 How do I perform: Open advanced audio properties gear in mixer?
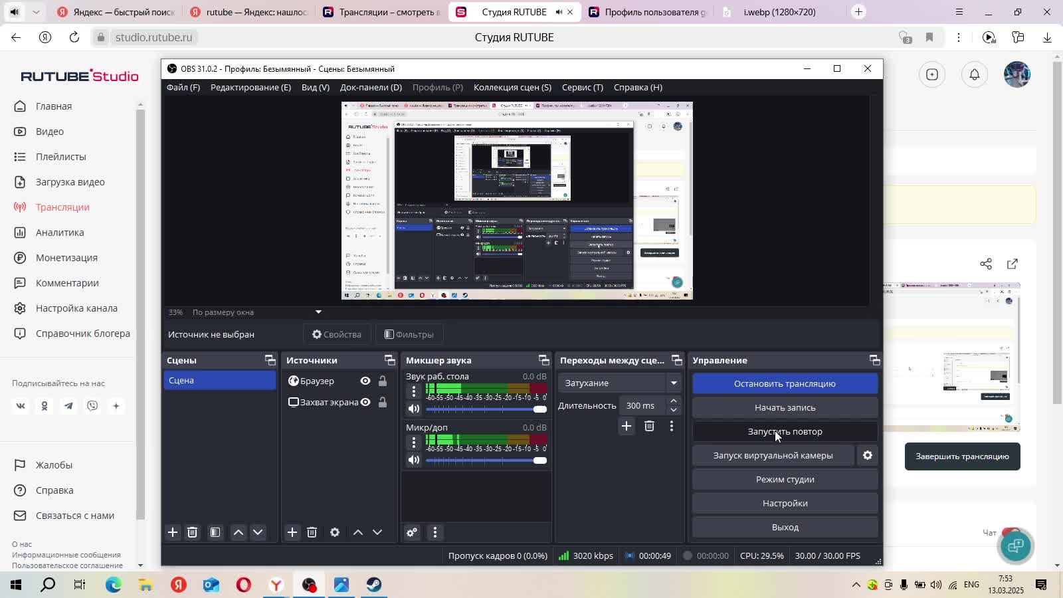coord(412,532)
